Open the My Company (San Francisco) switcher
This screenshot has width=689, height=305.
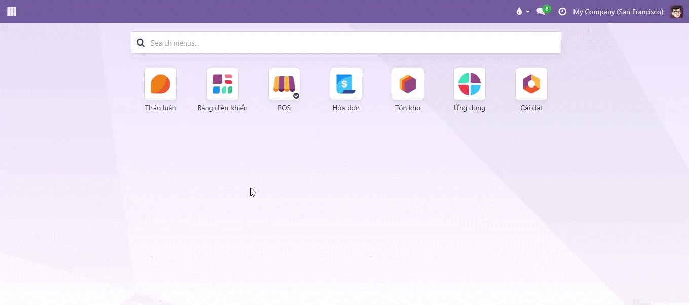pyautogui.click(x=618, y=12)
